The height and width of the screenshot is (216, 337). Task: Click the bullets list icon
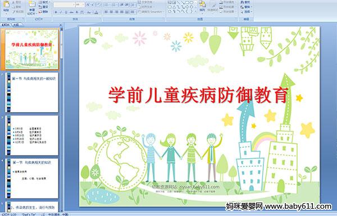107,4
